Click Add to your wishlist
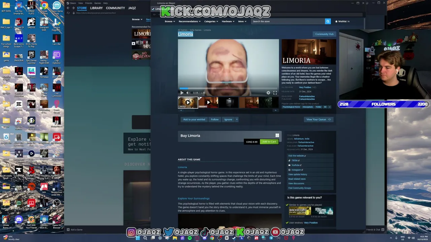 194,119
